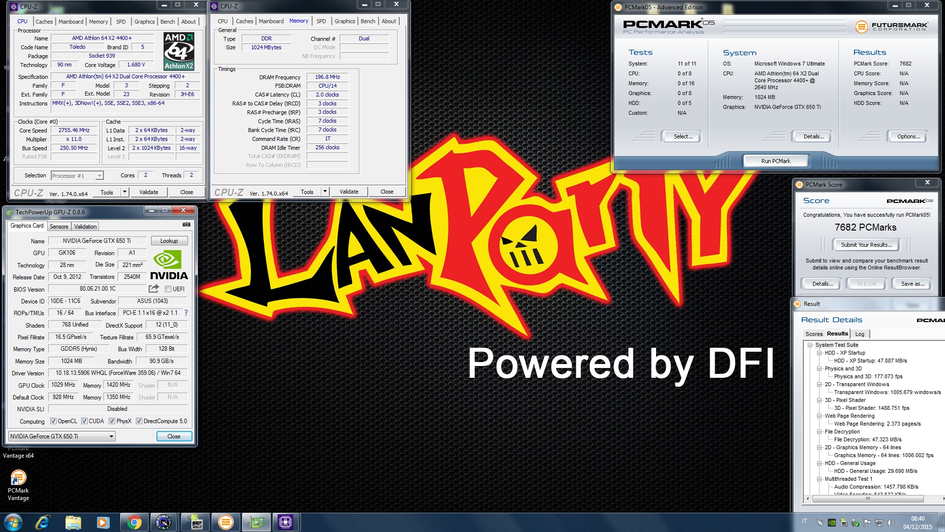Switch to CPU-Z on the taskbar

285,522
